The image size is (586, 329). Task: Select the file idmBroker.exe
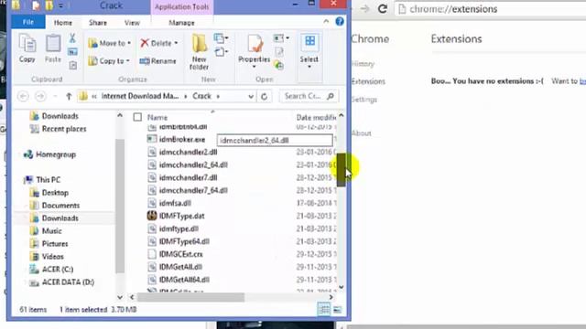[x=182, y=140]
